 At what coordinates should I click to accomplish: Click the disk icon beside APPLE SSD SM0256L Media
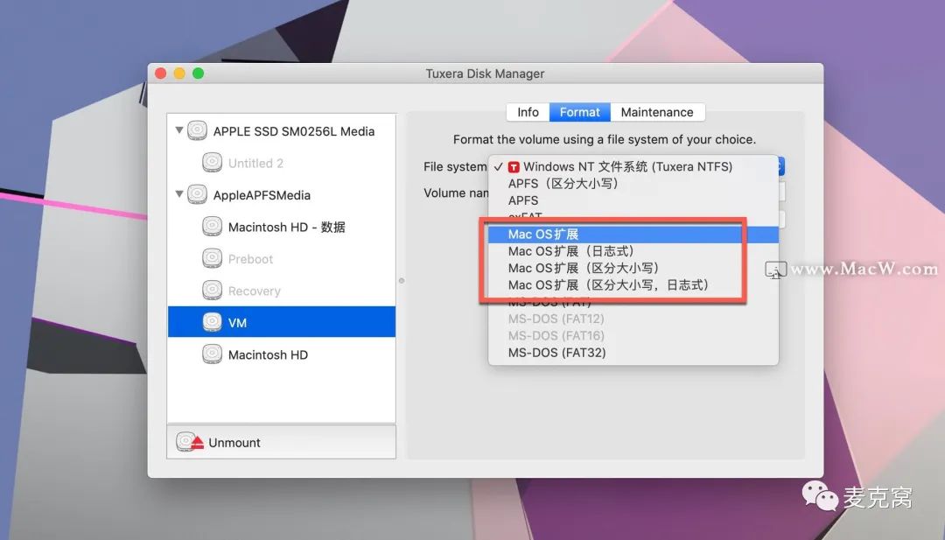pos(197,130)
